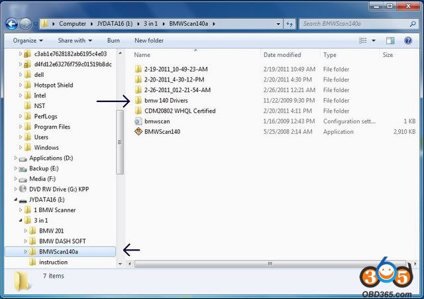
Task: Click the navigation pane scroll down arrow
Action: tap(120, 264)
